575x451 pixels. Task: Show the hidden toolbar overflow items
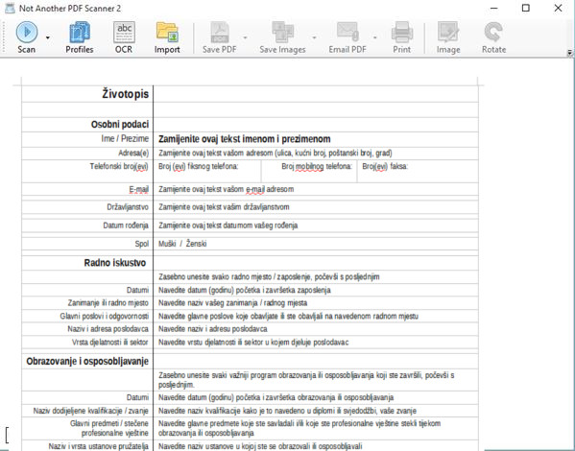tap(570, 53)
